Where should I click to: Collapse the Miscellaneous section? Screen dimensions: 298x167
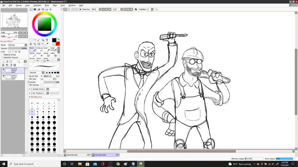point(36,97)
